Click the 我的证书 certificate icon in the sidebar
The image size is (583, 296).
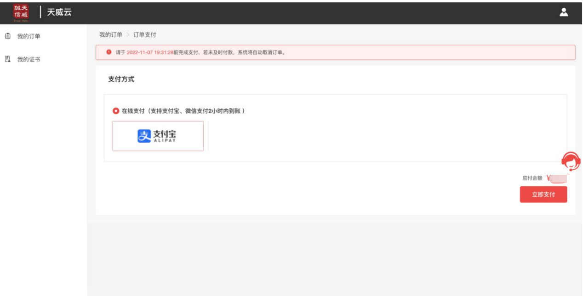tap(8, 59)
